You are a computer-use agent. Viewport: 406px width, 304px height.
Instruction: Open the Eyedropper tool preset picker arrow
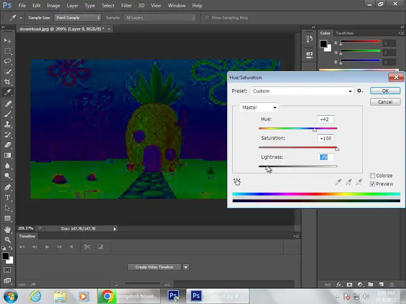[x=21, y=18]
